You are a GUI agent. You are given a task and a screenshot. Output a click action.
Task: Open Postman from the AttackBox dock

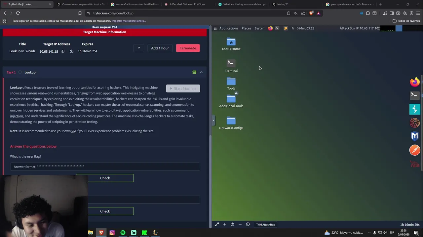[415, 150]
